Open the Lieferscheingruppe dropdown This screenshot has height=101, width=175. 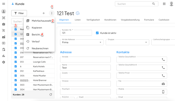(163, 42)
